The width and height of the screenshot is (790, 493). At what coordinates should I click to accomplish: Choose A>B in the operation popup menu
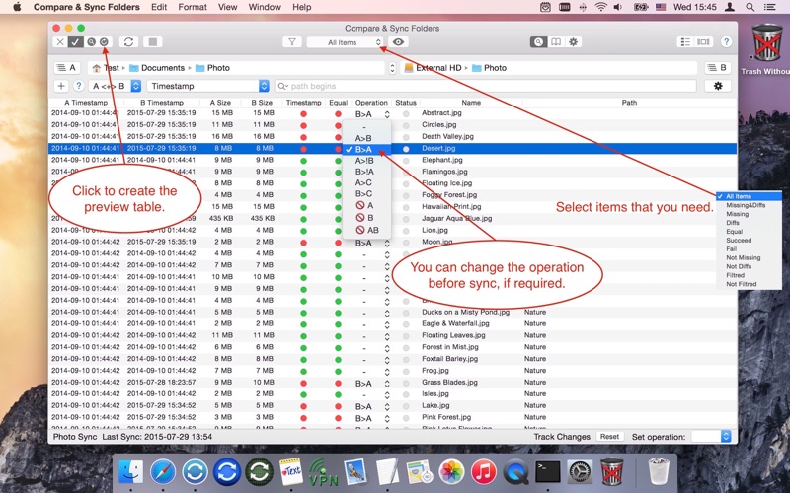[x=366, y=138]
